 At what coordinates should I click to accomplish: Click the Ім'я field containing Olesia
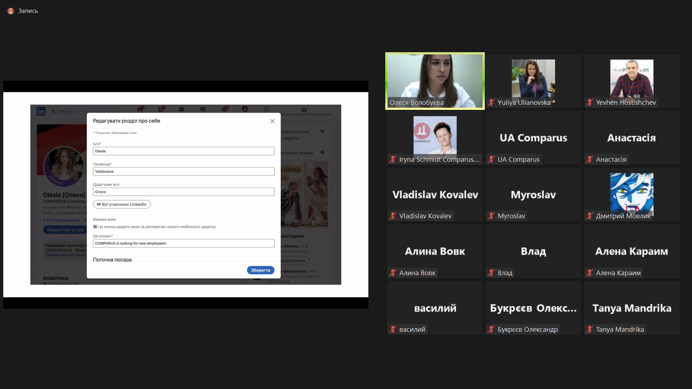pos(184,151)
